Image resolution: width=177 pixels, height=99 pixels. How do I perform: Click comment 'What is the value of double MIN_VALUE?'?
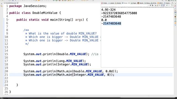point(63,34)
